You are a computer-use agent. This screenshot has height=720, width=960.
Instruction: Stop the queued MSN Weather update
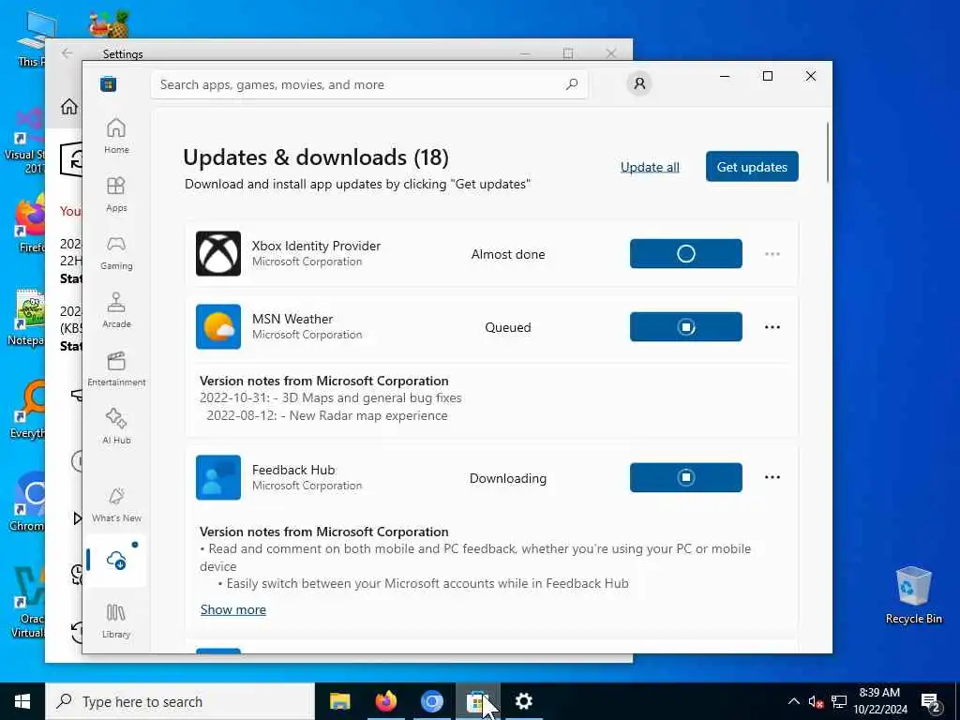point(685,327)
